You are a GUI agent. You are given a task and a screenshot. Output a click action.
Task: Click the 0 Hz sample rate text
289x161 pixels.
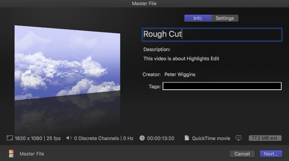pyautogui.click(x=128, y=138)
